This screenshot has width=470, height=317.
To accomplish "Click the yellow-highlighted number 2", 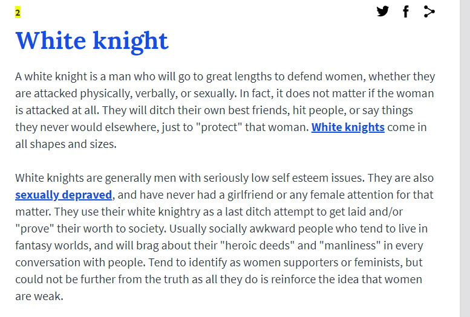I will point(18,12).
